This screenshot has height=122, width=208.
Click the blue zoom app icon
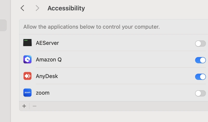28,93
